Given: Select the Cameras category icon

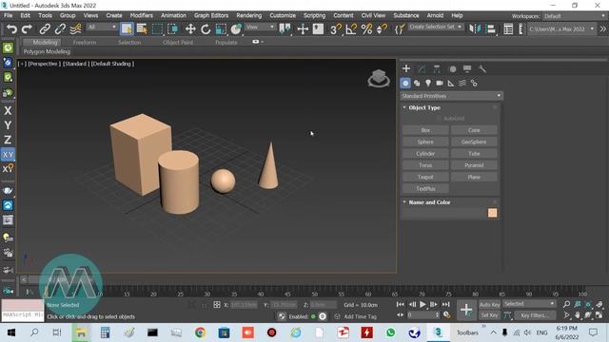Looking at the screenshot, I should click(x=440, y=83).
